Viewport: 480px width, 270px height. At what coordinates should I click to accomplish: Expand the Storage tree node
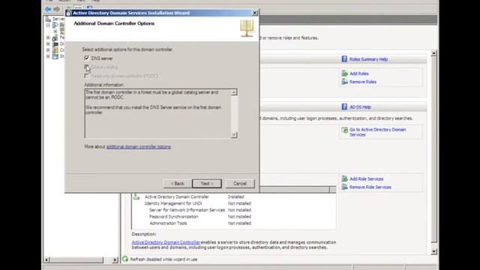pyautogui.click(x=48, y=56)
